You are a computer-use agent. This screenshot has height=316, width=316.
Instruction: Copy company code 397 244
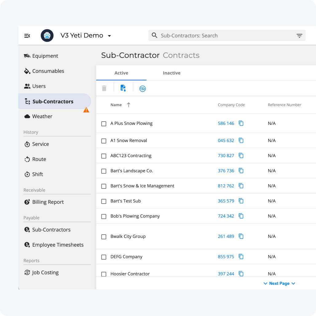tap(241, 274)
